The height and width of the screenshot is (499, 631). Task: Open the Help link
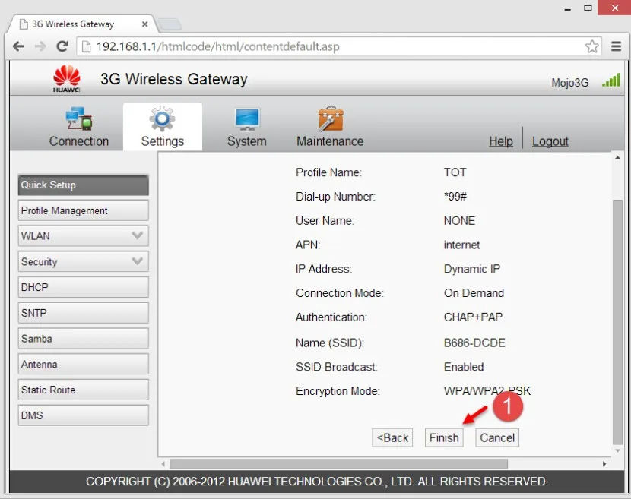tap(500, 141)
